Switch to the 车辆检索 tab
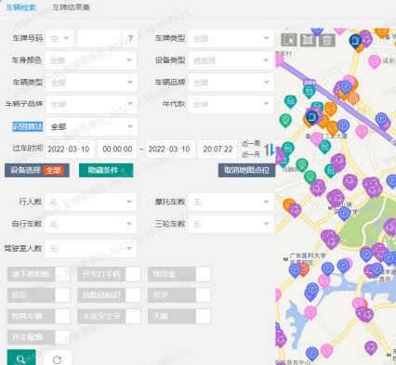Screen dimensions: 396x365 click(20, 7)
